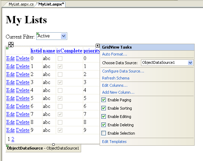Click Edit Templates link
Screen dimensions: 203x161
click(114, 142)
